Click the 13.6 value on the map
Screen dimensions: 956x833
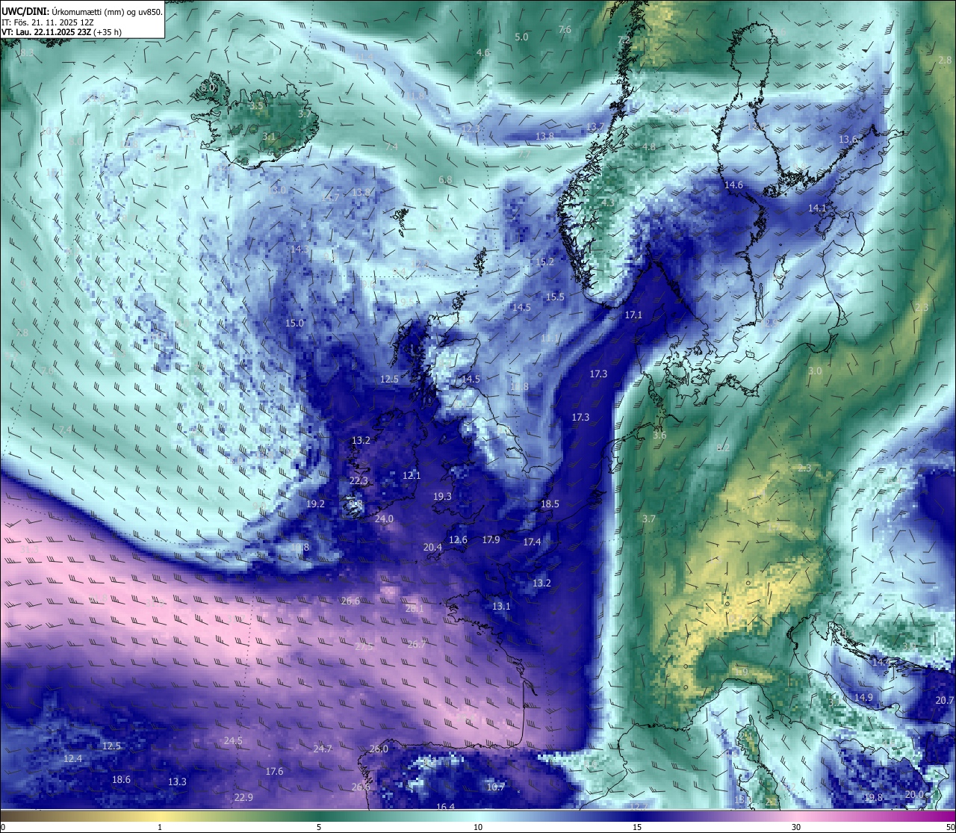(x=848, y=140)
